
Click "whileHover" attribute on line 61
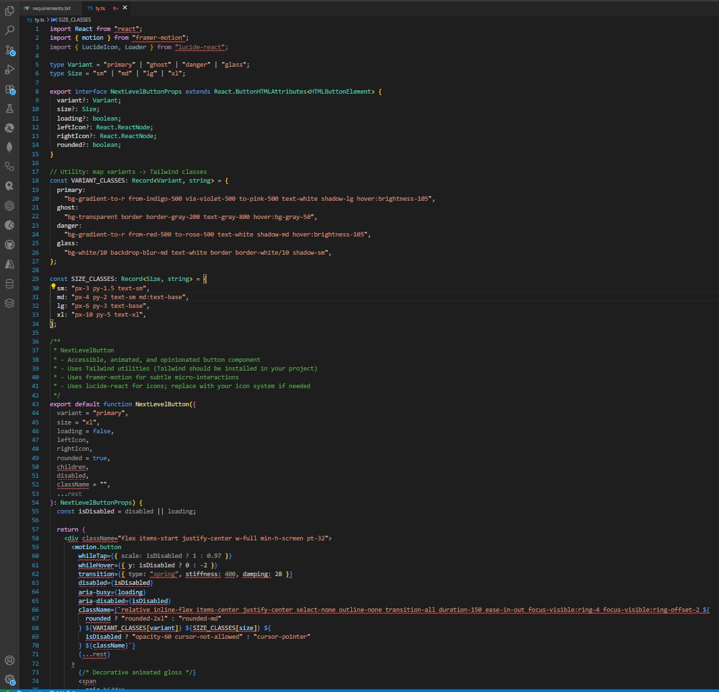click(x=96, y=565)
